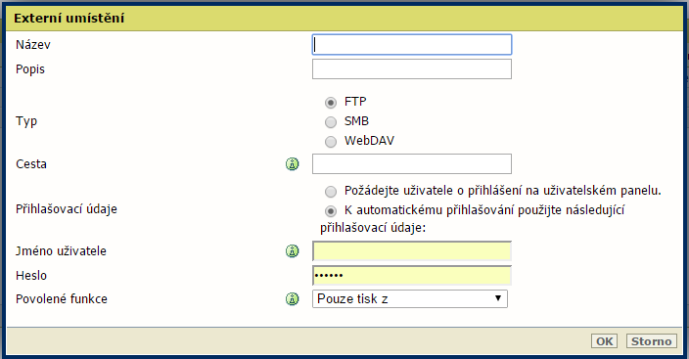This screenshot has height=359, width=689.
Task: Select the FTP type radio button
Action: [331, 103]
